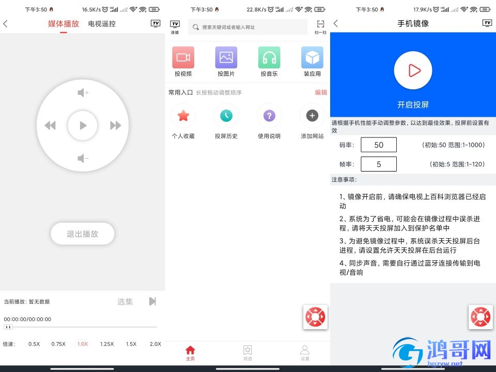Play media with the center play button
Screen dimensions: 496x372
83,126
